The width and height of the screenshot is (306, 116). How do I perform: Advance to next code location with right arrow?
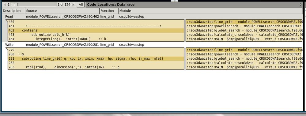(74, 5)
